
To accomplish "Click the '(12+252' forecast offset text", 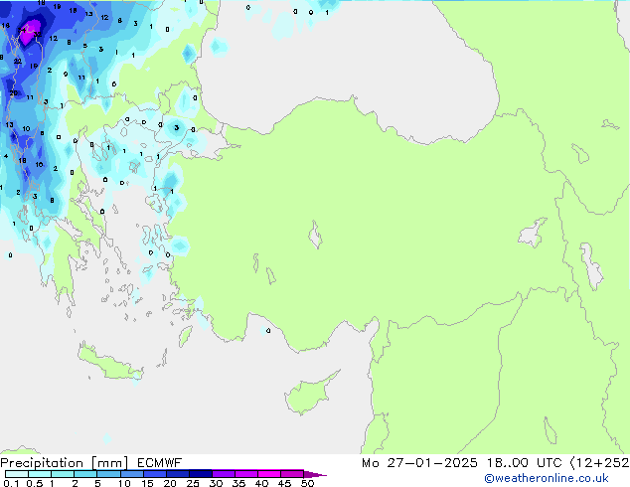I will pos(599,463).
